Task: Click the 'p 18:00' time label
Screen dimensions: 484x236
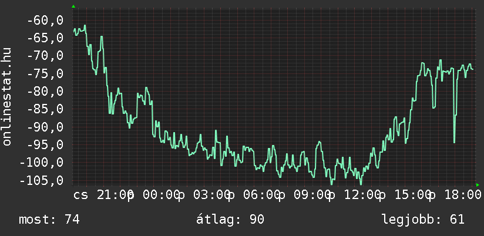Action: (x=452, y=194)
